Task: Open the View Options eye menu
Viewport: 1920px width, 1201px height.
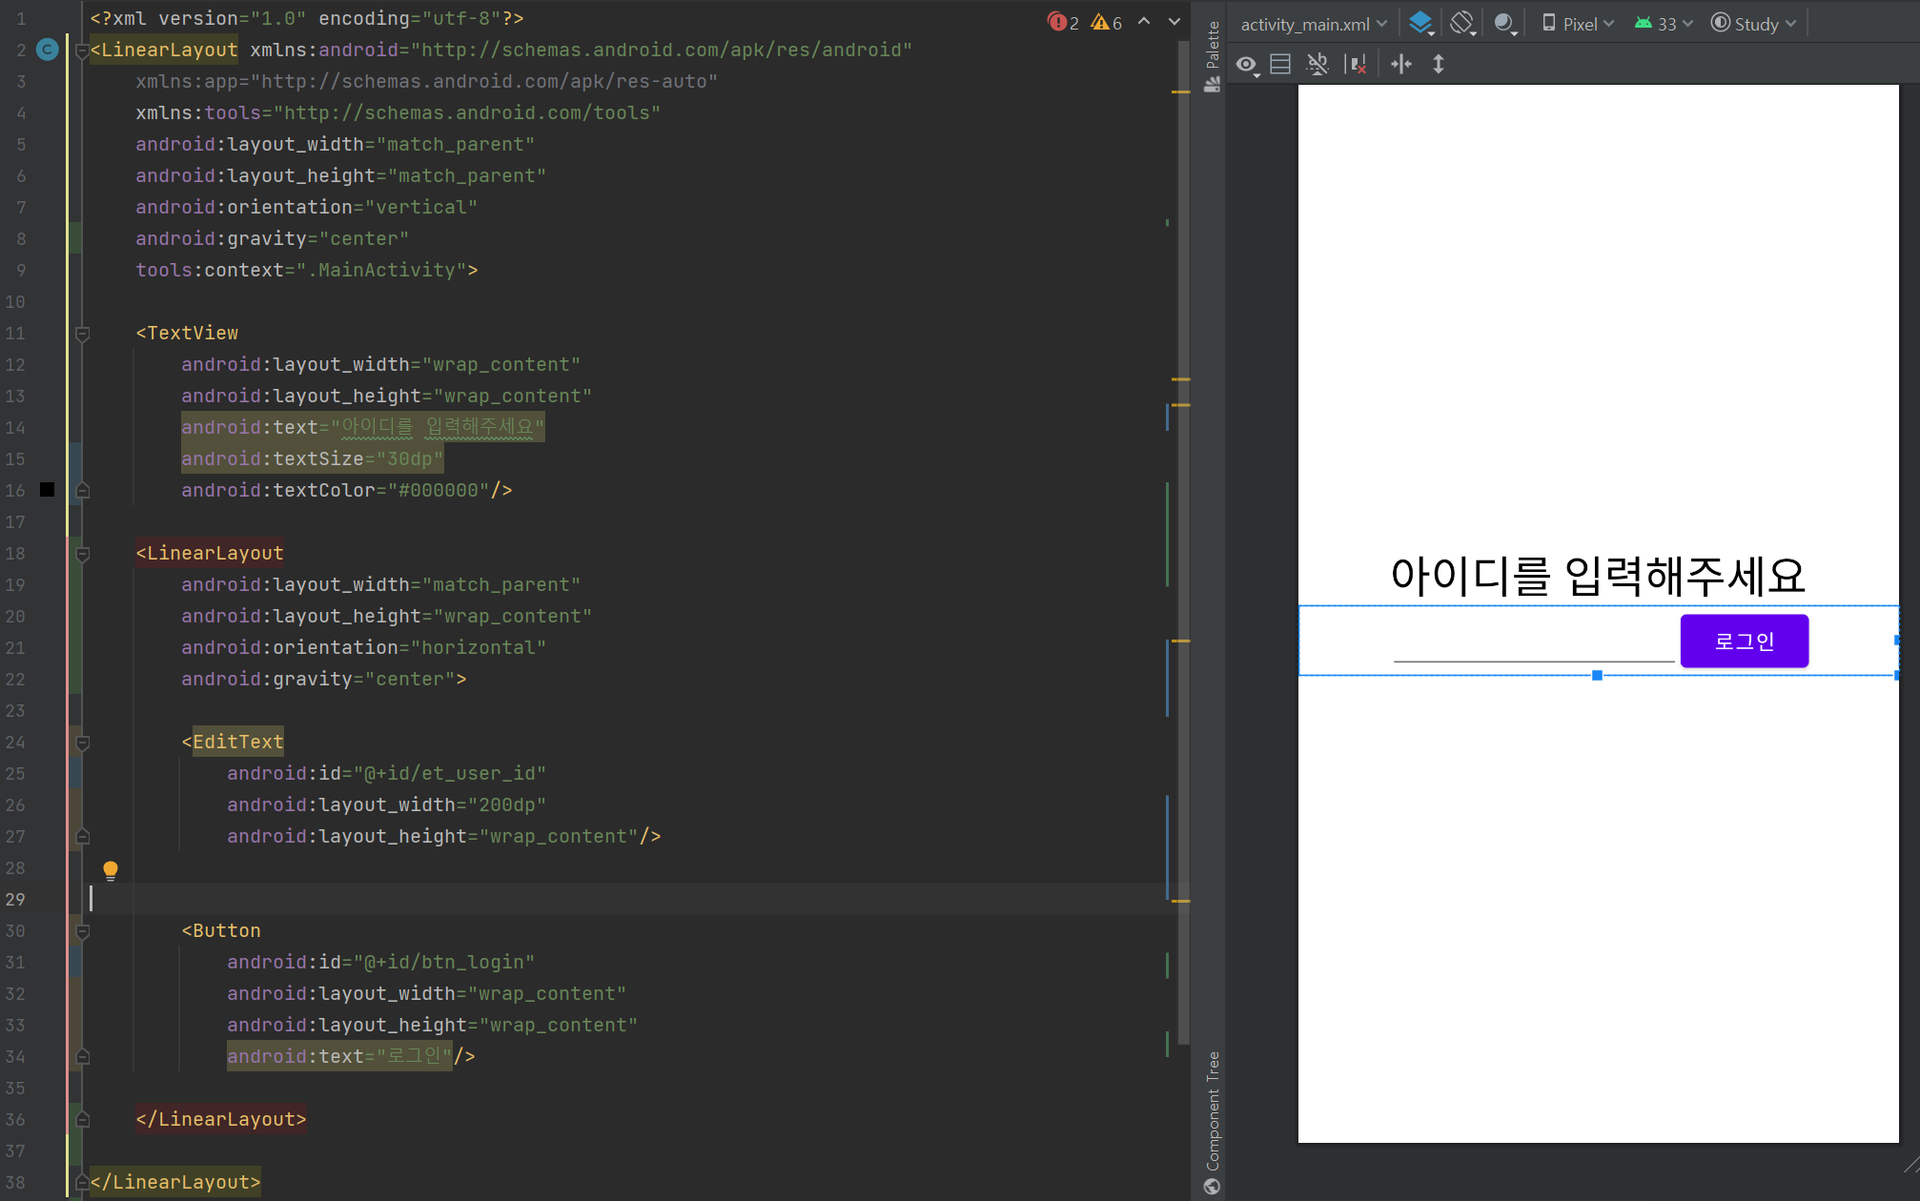Action: [1247, 65]
